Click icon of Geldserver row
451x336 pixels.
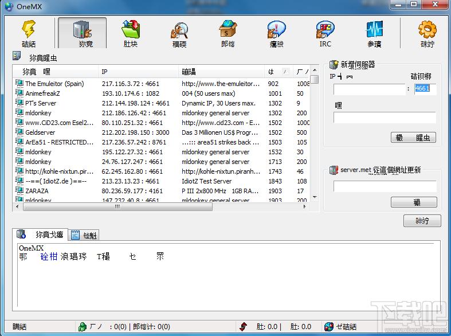19,132
